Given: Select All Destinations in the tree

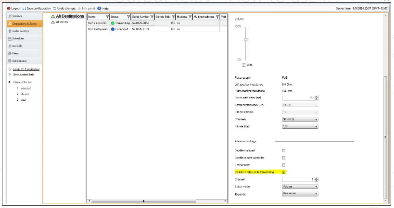Looking at the screenshot, I should pyautogui.click(x=67, y=16).
